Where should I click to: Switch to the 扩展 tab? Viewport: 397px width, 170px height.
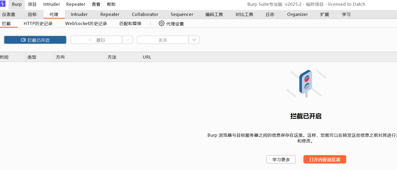325,15
